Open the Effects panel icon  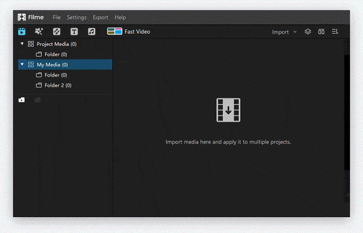point(39,32)
